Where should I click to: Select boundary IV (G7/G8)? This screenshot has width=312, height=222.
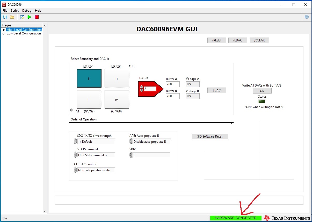coord(117,99)
